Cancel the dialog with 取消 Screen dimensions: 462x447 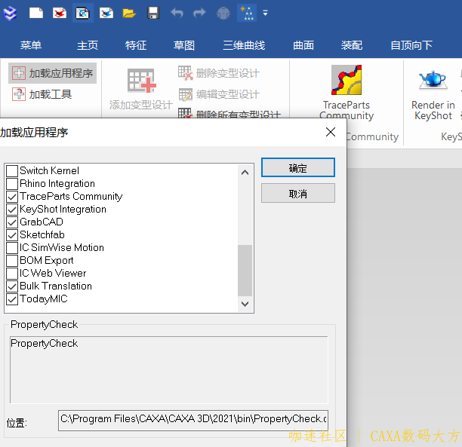[x=298, y=193]
